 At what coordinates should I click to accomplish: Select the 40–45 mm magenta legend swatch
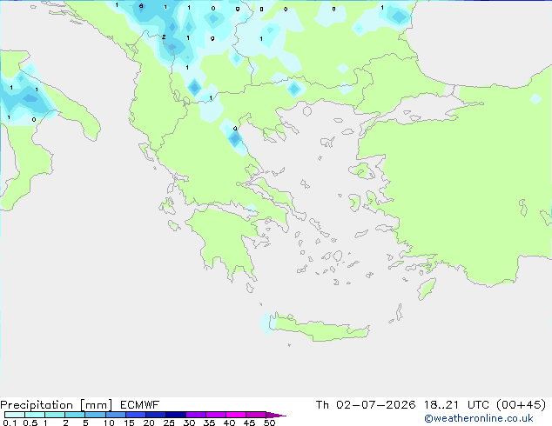[x=236, y=415]
